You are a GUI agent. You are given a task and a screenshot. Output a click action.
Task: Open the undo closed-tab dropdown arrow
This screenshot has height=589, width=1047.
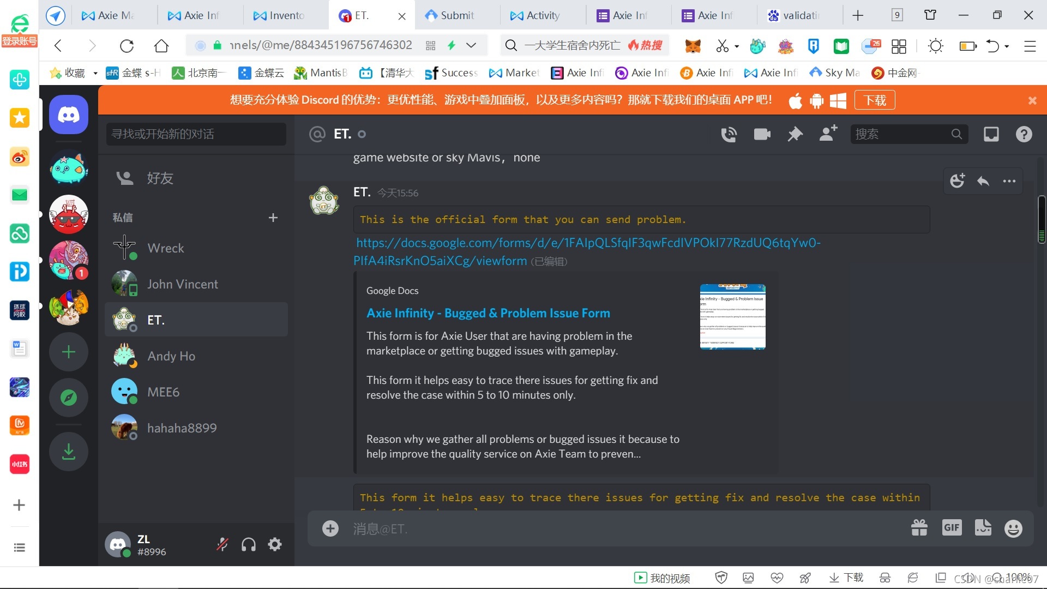click(1007, 46)
